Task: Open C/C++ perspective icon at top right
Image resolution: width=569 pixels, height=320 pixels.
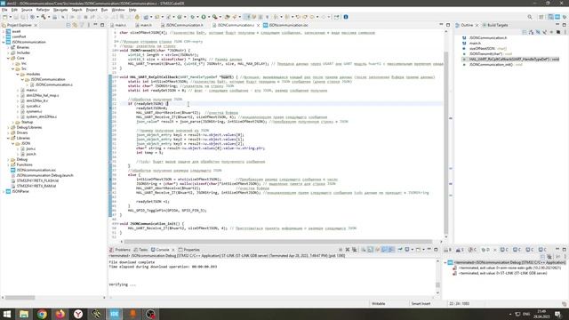Action: tap(551, 17)
